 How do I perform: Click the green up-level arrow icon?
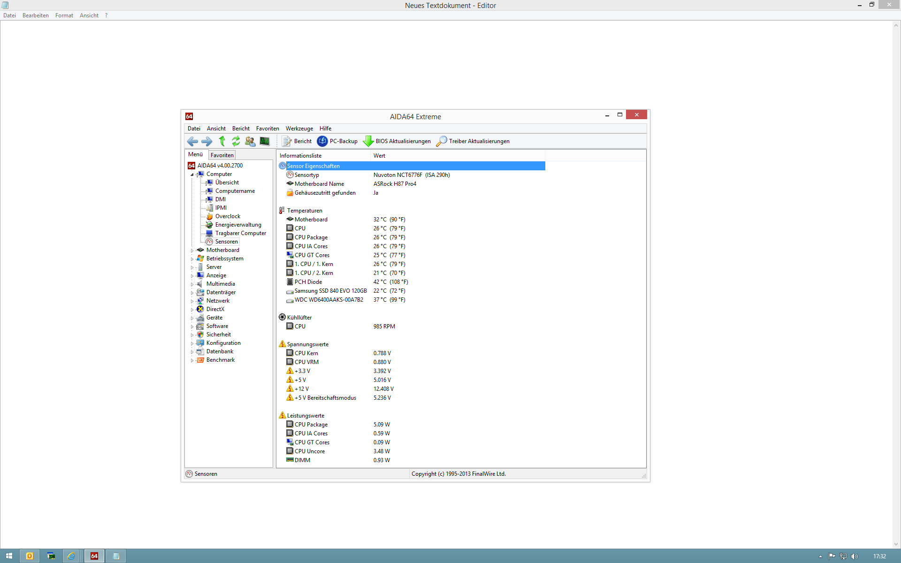(x=222, y=141)
